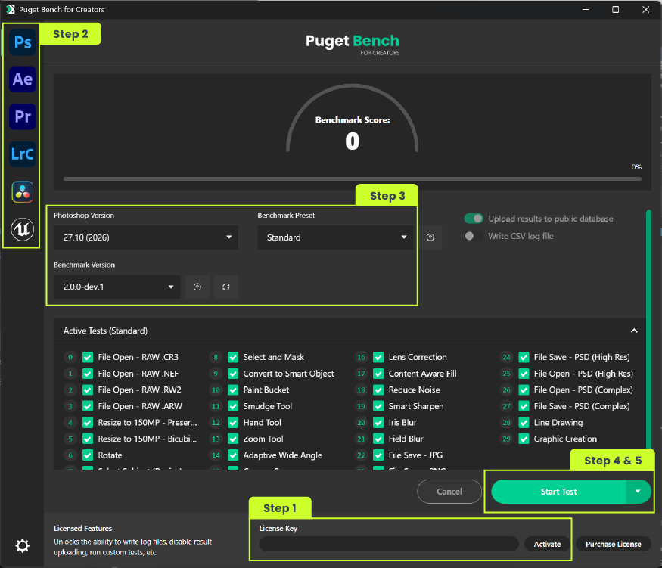Click help icon next to Benchmark Preset

[x=430, y=237]
